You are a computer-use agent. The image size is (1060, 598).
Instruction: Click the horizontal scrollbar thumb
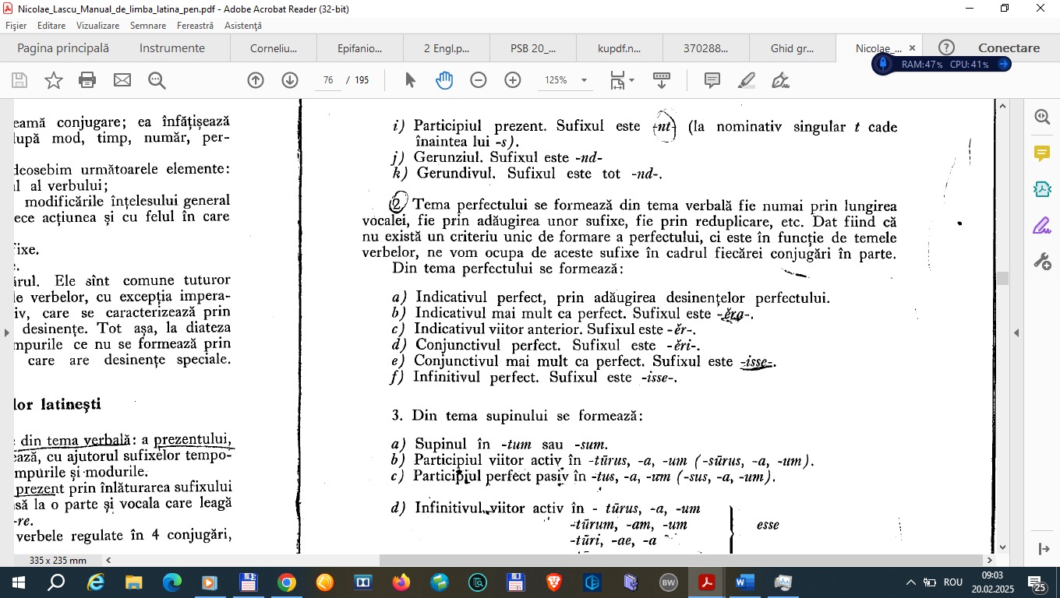click(x=680, y=560)
